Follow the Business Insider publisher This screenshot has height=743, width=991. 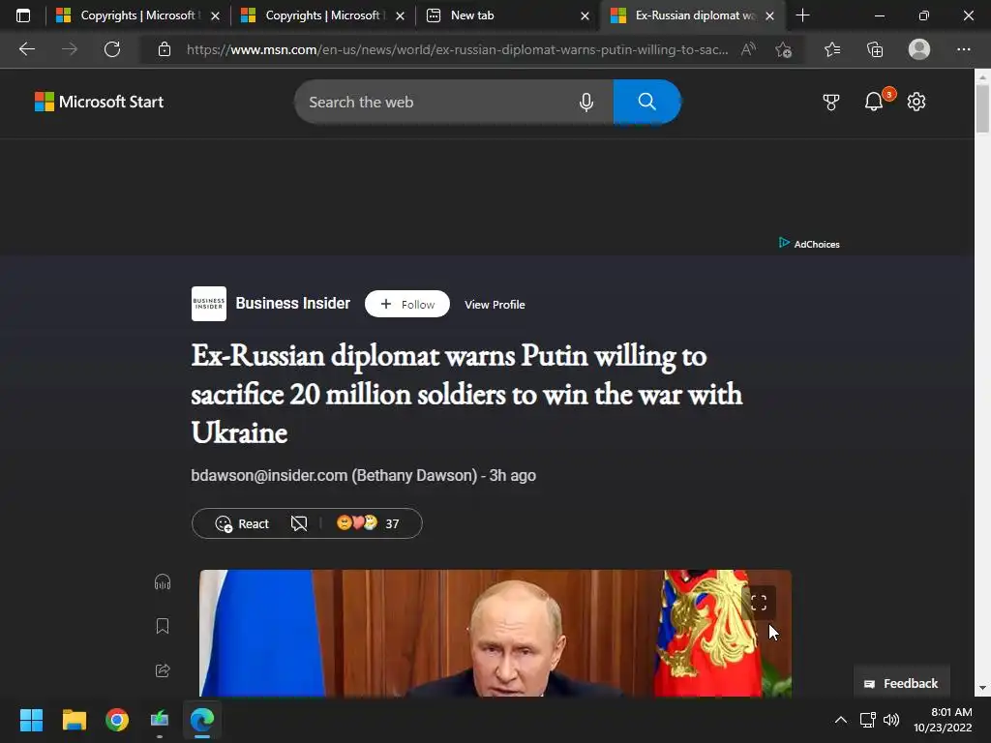tap(407, 304)
